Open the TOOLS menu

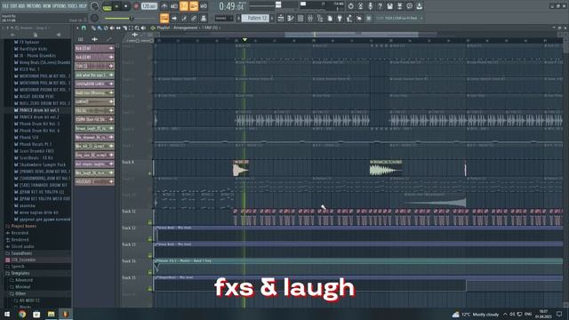click(x=72, y=6)
